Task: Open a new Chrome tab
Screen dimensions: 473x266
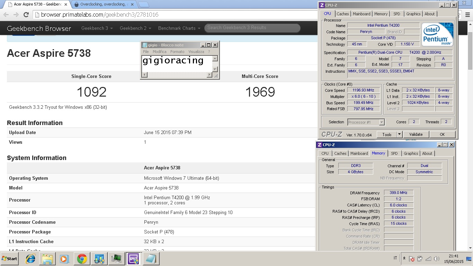Action: click(144, 5)
